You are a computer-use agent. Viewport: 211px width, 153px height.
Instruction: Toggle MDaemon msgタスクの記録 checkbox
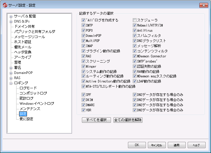(x=135, y=76)
